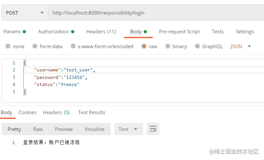Select x-www-form-urlencoded body type
The width and height of the screenshot is (264, 160).
tap(73, 46)
